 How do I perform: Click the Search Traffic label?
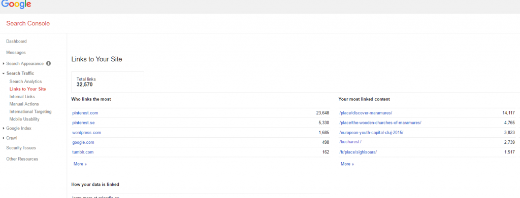click(20, 73)
